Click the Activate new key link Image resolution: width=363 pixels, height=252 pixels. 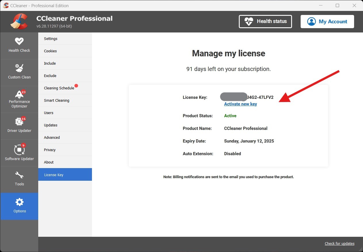click(x=241, y=104)
